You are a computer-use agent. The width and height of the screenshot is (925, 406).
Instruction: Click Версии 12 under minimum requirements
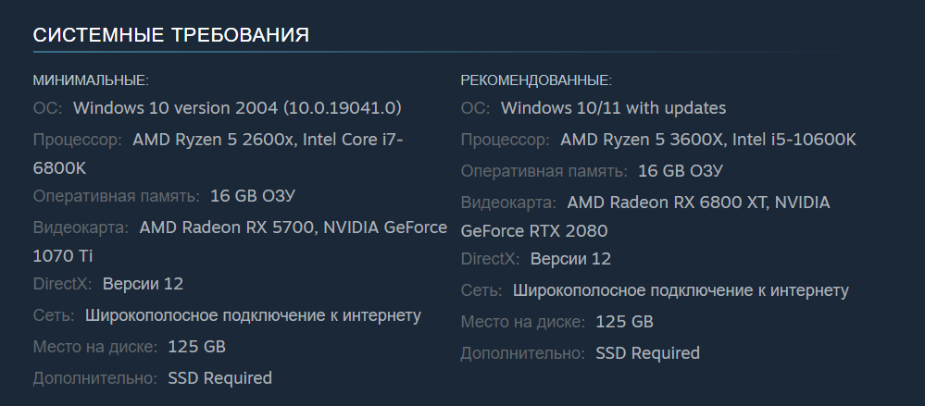coord(143,283)
